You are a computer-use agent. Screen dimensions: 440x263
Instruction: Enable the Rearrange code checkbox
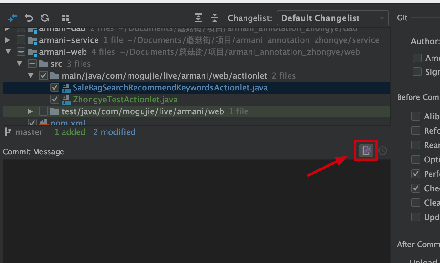(x=416, y=145)
